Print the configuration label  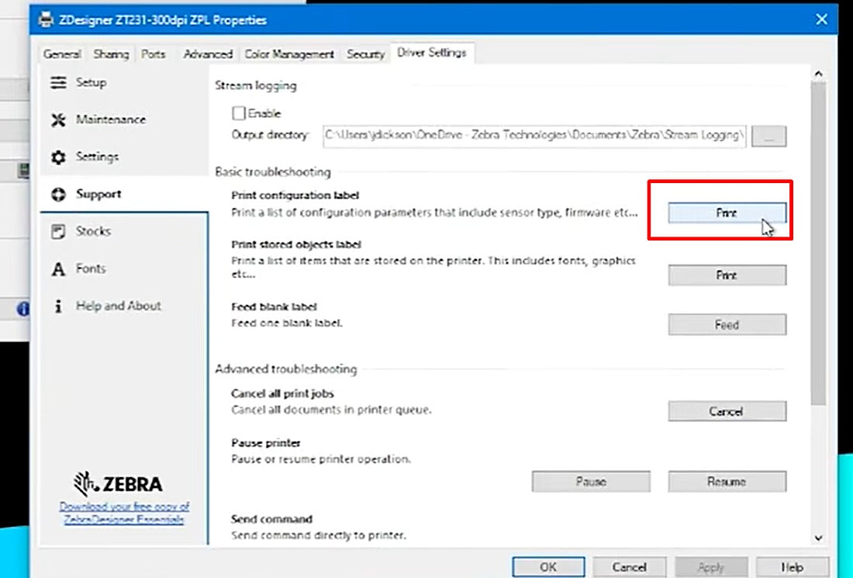(727, 213)
